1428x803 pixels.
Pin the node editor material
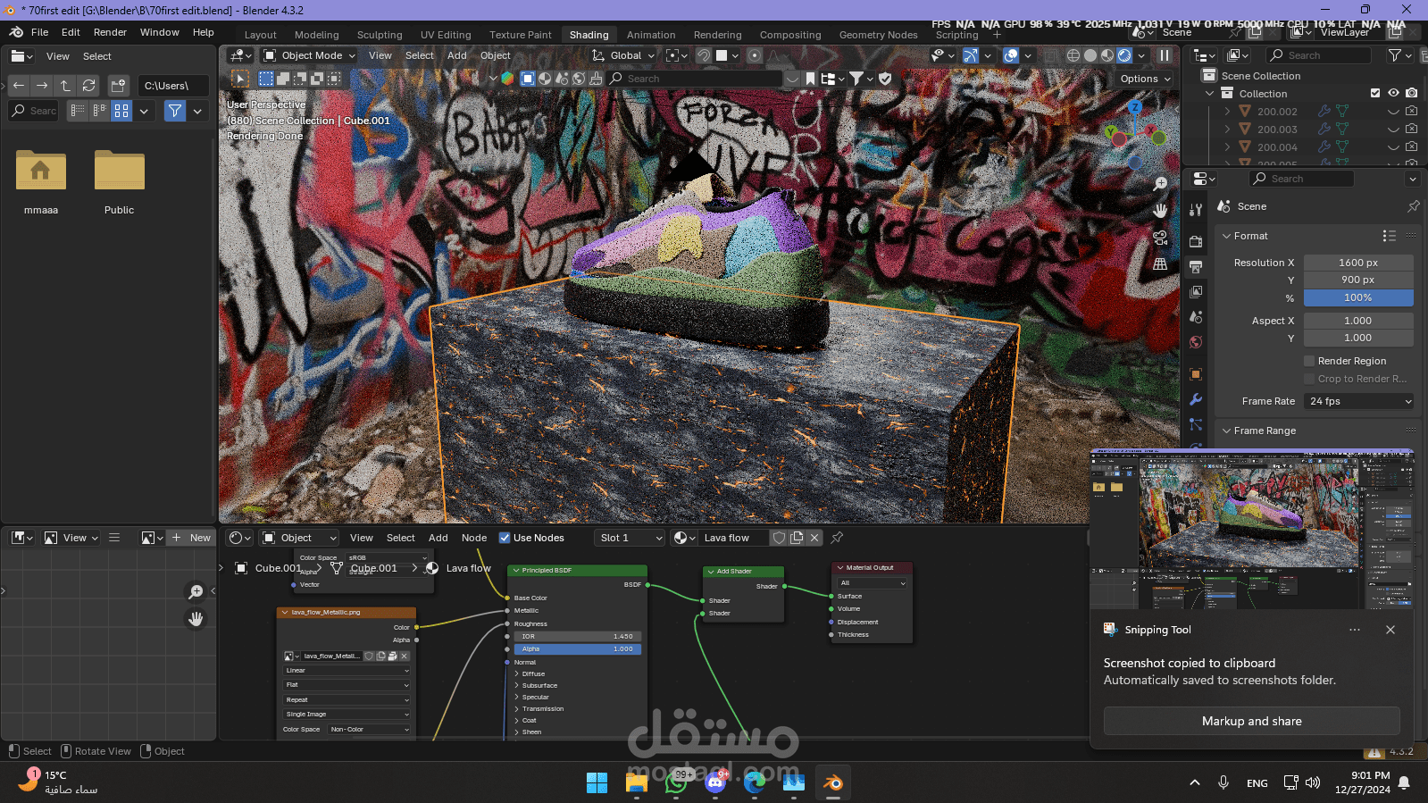(837, 538)
